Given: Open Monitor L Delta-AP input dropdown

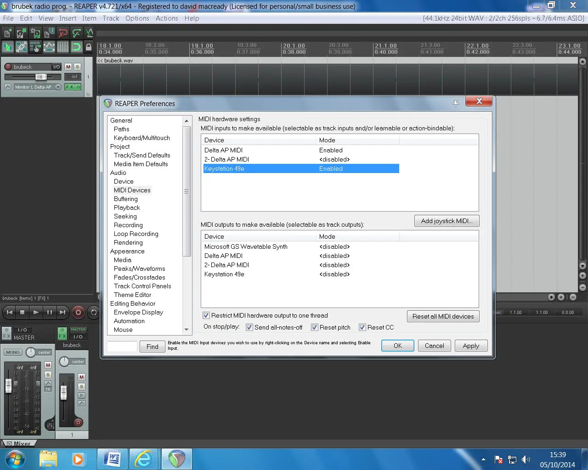Looking at the screenshot, I should coord(58,87).
